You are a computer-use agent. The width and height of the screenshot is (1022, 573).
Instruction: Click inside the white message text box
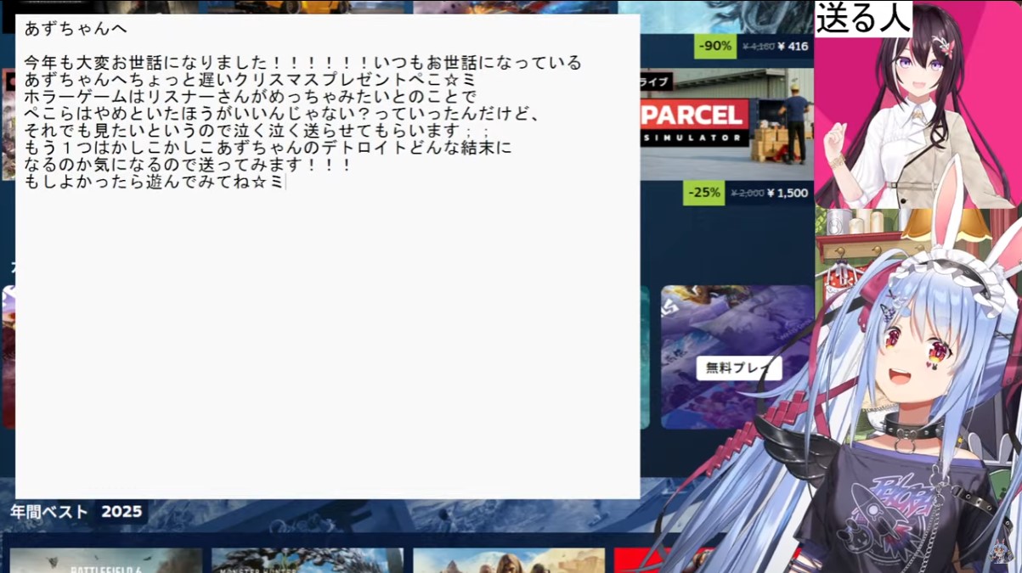pyautogui.click(x=327, y=340)
